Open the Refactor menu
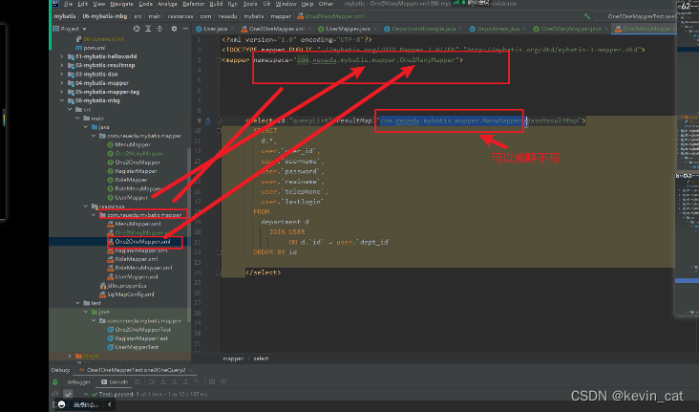Image resolution: width=699 pixels, height=412 pixels. (194, 4)
